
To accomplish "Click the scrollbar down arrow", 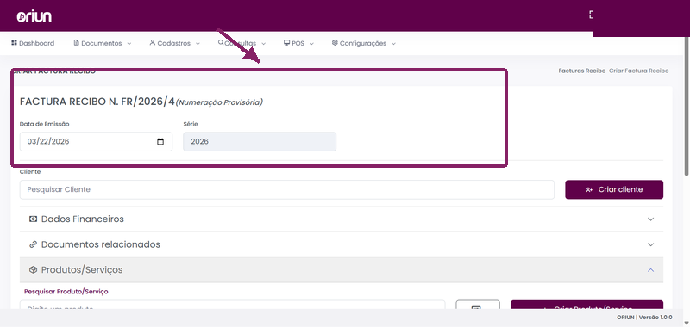I will [x=687, y=324].
